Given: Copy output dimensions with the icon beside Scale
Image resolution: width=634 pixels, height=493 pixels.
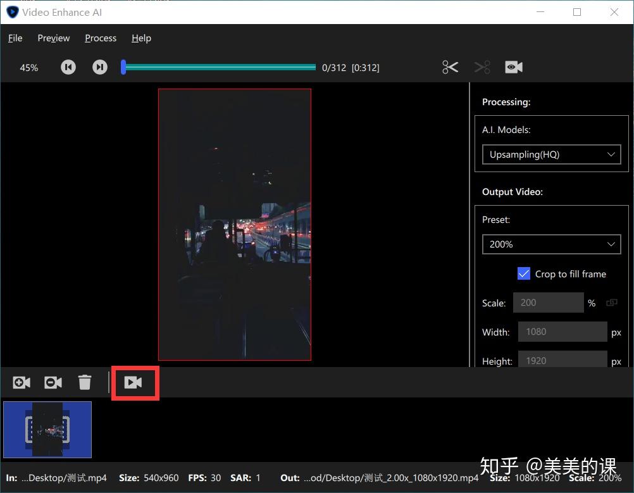Looking at the screenshot, I should [x=611, y=303].
